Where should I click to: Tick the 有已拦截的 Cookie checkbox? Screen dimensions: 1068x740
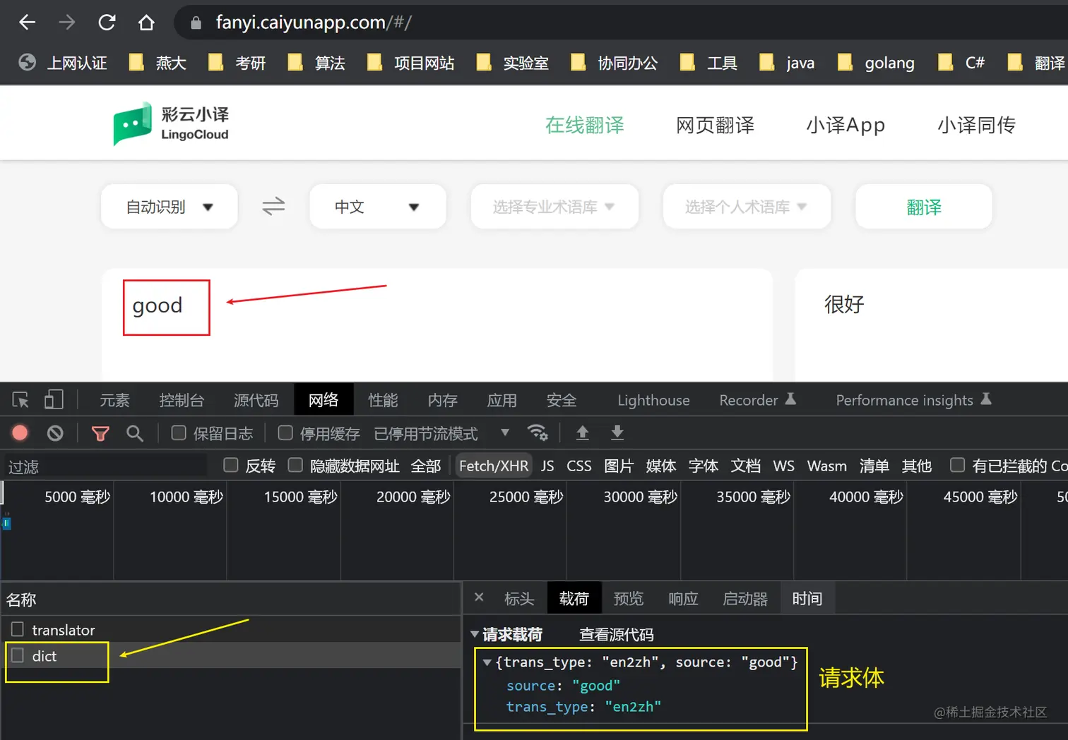pyautogui.click(x=957, y=465)
